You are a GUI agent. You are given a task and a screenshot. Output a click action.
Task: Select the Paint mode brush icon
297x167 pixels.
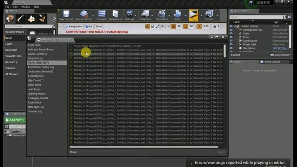coord(20,19)
